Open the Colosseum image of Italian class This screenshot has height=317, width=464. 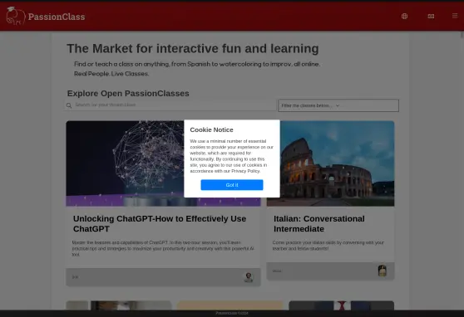pos(330,163)
